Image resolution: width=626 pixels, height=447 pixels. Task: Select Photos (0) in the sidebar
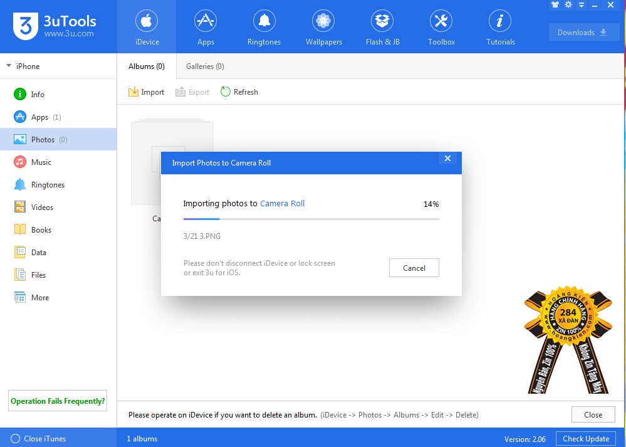pyautogui.click(x=58, y=139)
